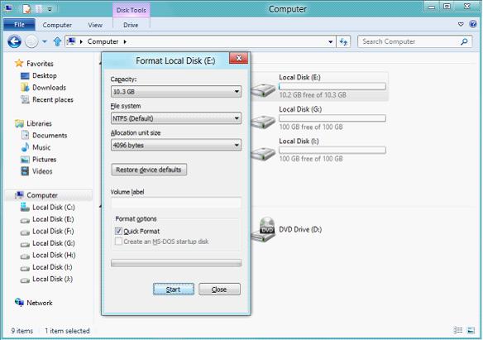Screen dimensions: 483x340
Task: Click the Start button to format
Action: tap(174, 290)
